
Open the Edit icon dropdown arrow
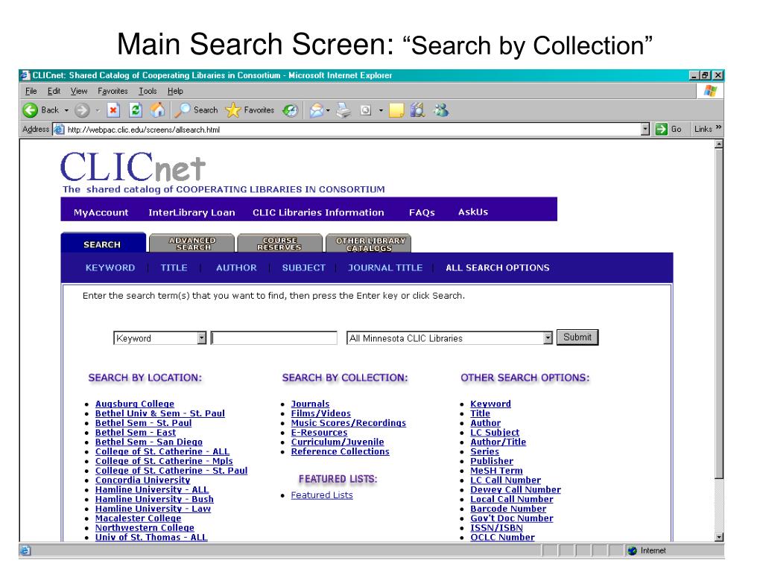[x=381, y=110]
